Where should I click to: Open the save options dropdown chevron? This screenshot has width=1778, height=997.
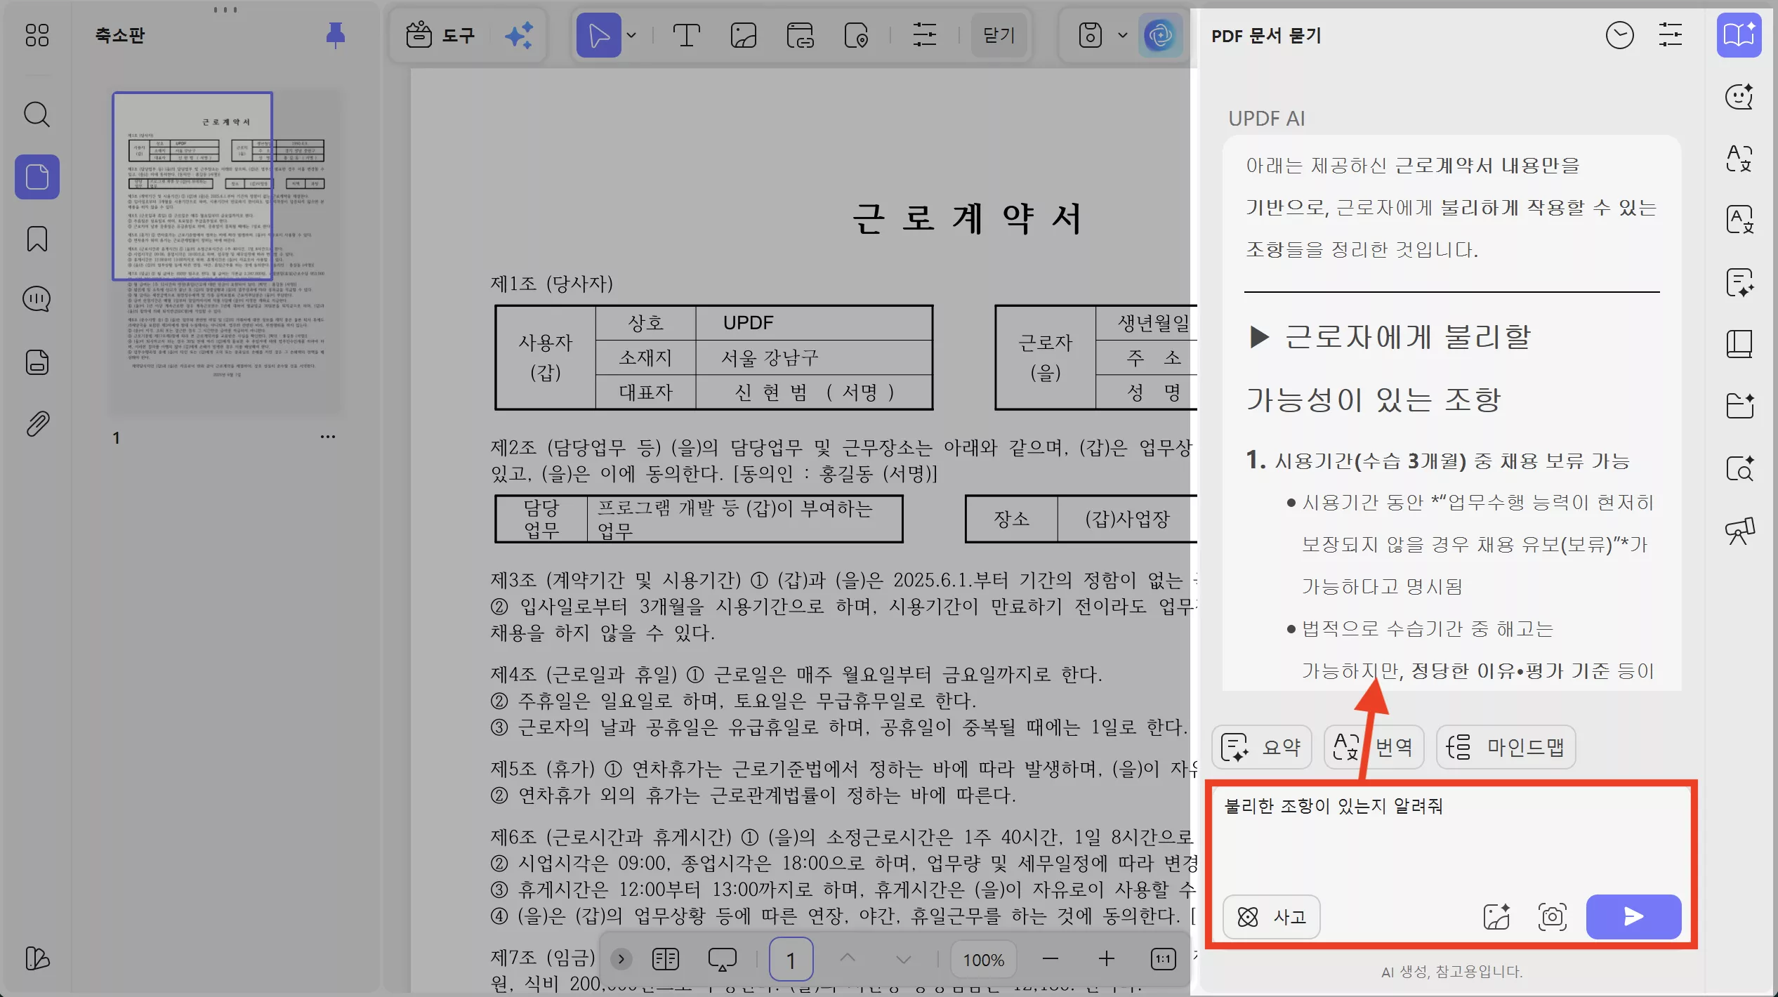[x=1121, y=34]
